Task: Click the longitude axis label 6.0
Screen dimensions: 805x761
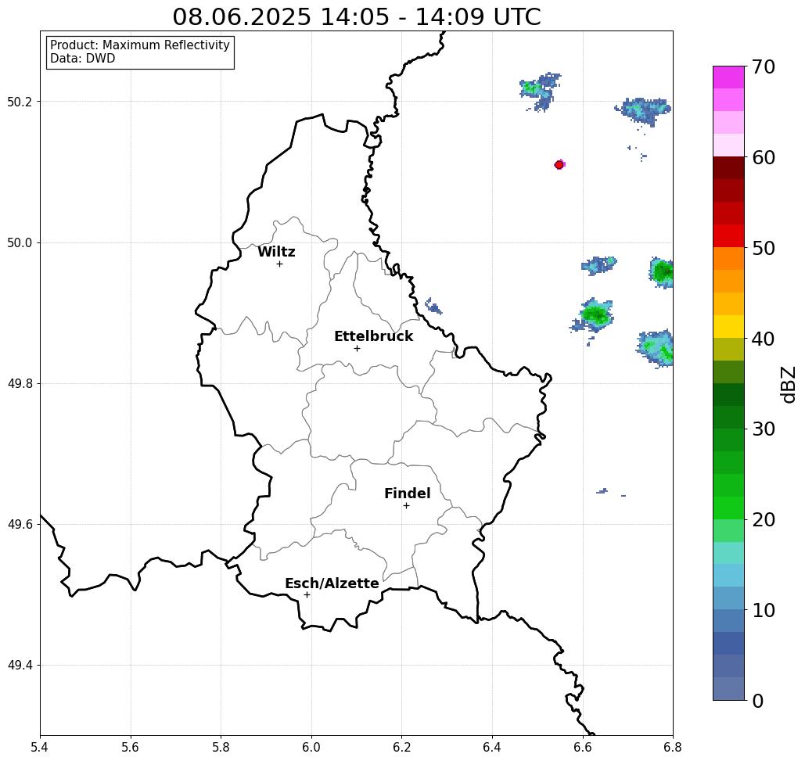Action: (x=311, y=747)
